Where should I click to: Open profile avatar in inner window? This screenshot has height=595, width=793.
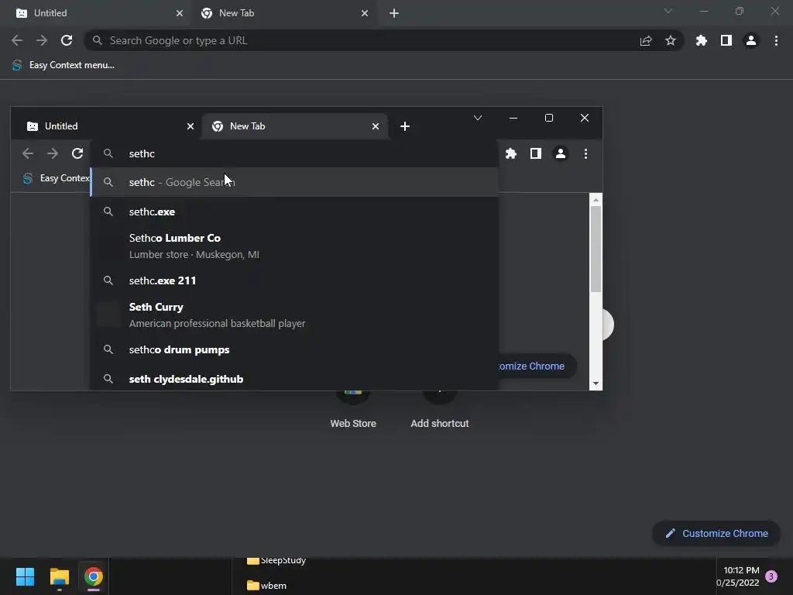[561, 153]
